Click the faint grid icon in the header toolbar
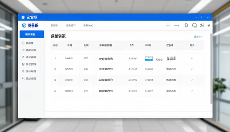 (168, 25)
